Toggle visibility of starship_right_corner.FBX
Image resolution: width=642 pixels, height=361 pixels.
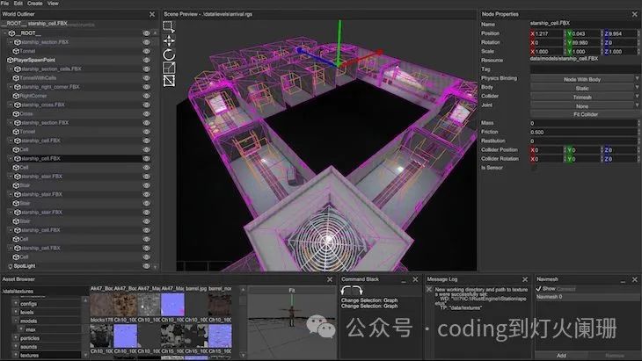(147, 86)
